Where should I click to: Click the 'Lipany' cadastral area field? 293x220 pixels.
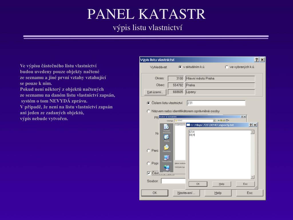tap(220, 92)
